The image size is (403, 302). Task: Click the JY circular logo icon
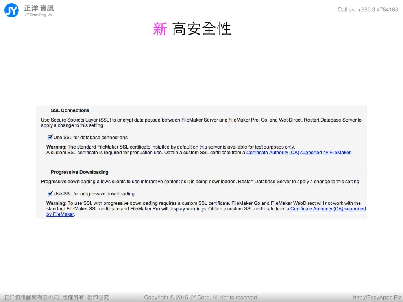[x=11, y=10]
